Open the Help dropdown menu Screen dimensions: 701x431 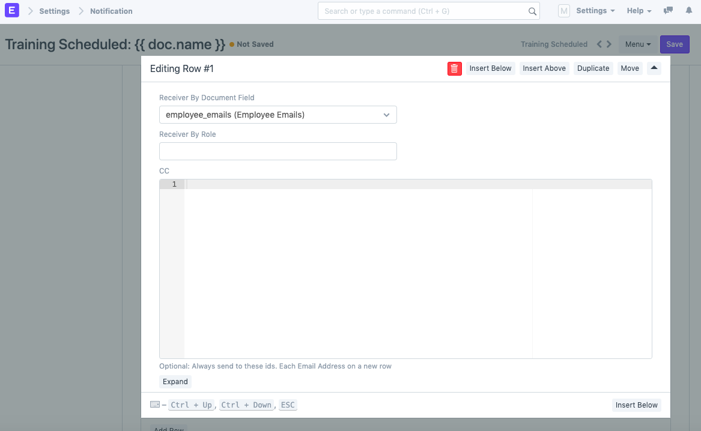coord(639,11)
